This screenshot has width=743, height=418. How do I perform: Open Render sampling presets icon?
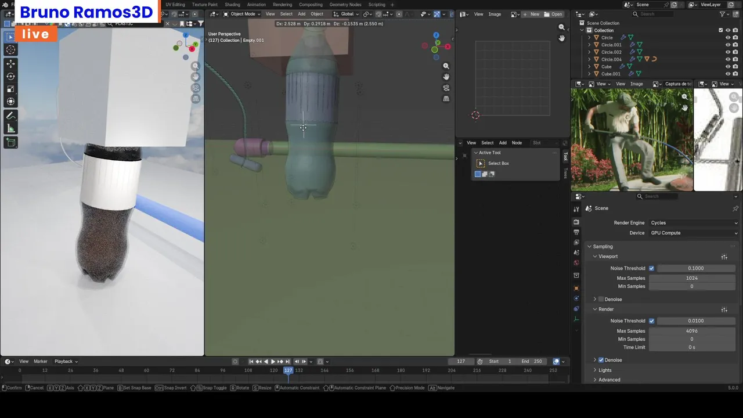tap(724, 309)
